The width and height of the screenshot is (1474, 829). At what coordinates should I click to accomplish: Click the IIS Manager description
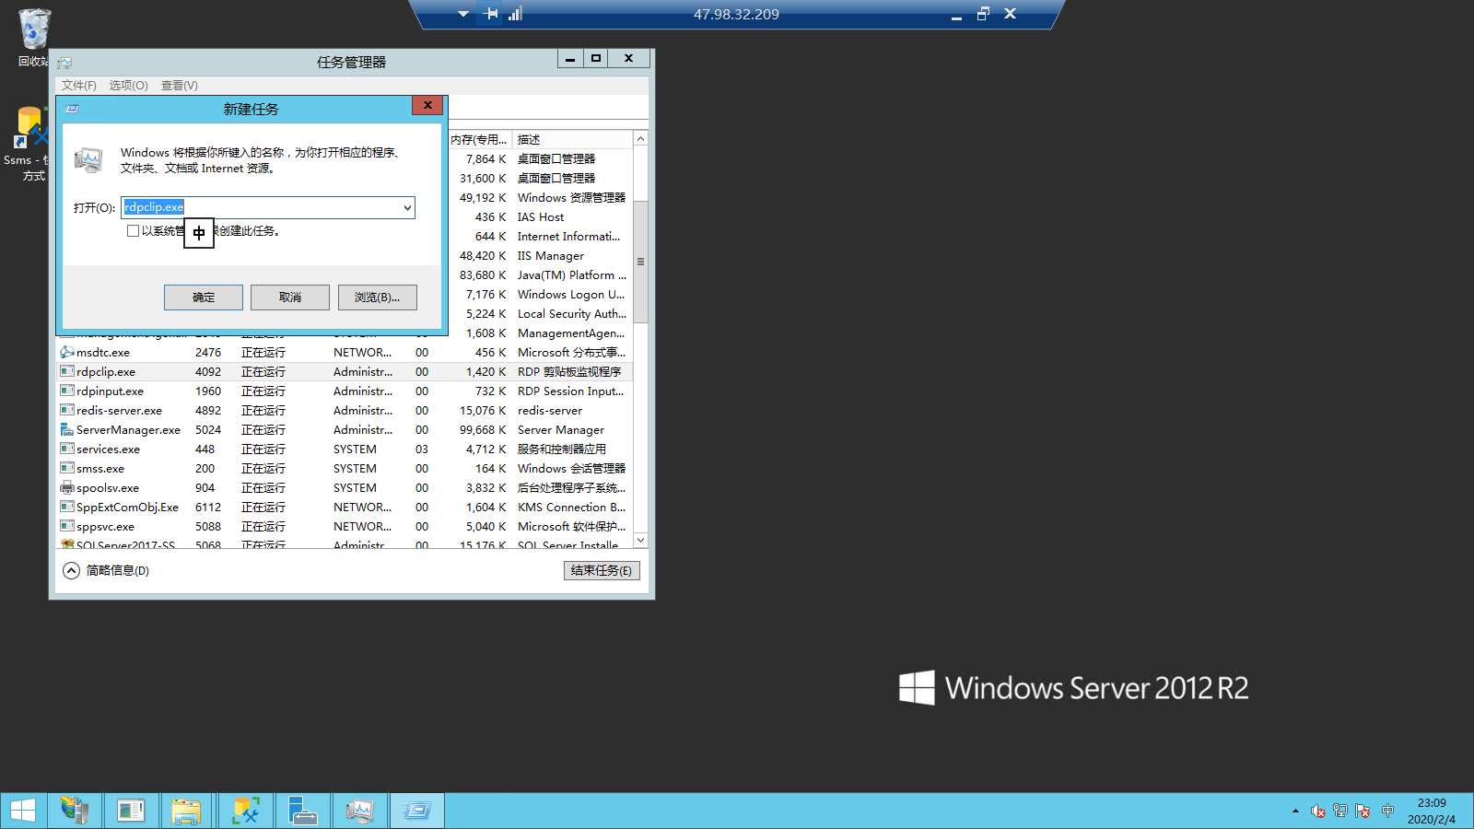(x=551, y=255)
